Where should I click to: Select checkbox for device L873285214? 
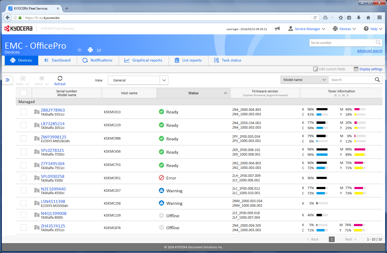24,125
